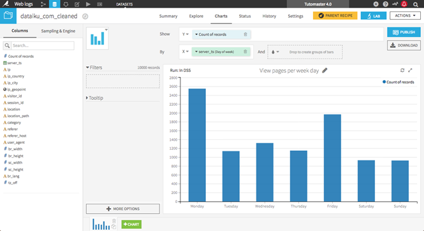Open the Y axis dropdown
424x231 pixels.
coord(186,34)
